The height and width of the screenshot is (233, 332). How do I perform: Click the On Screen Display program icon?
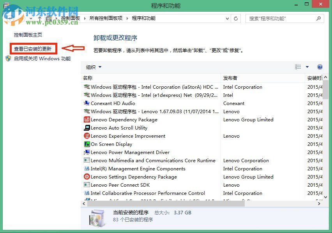click(x=87, y=144)
